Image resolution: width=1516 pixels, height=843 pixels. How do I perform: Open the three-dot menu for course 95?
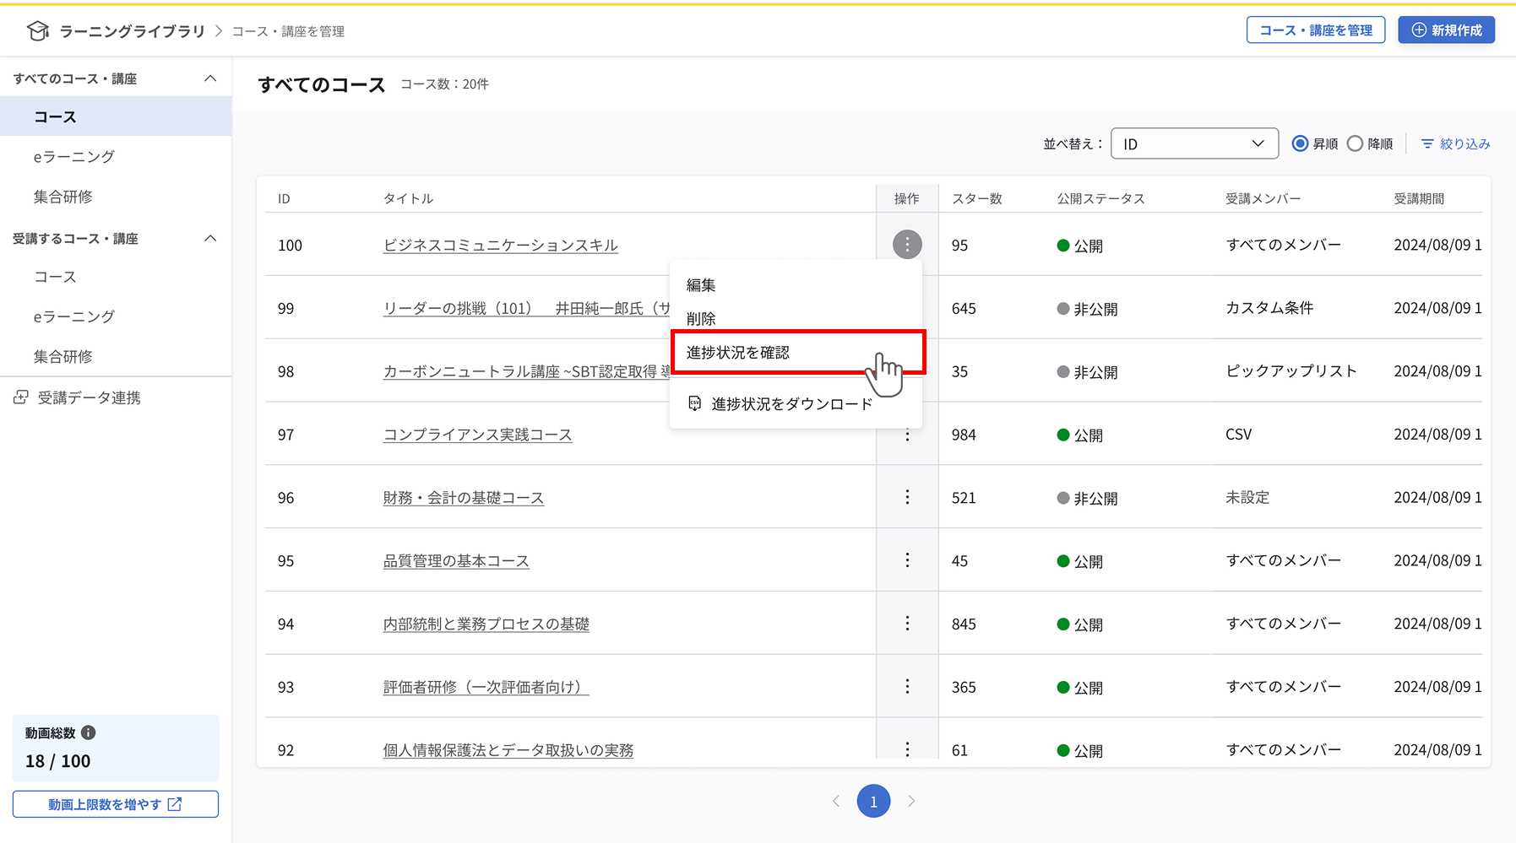pos(907,560)
